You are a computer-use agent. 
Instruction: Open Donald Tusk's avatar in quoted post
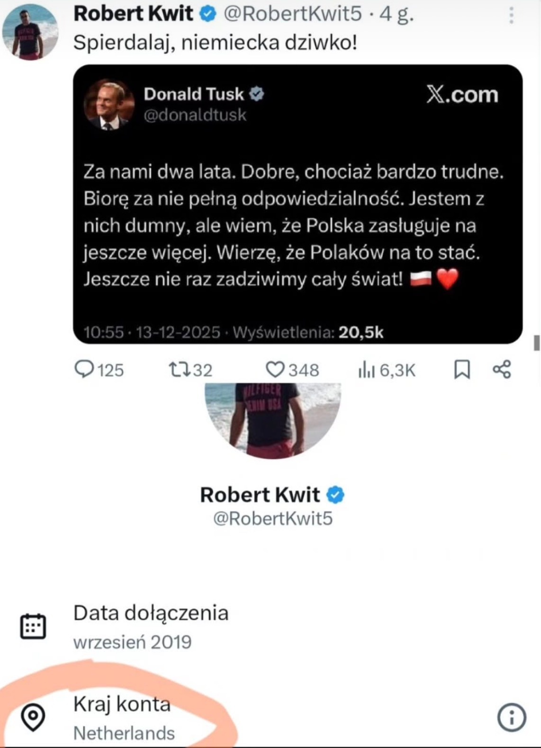tap(109, 105)
